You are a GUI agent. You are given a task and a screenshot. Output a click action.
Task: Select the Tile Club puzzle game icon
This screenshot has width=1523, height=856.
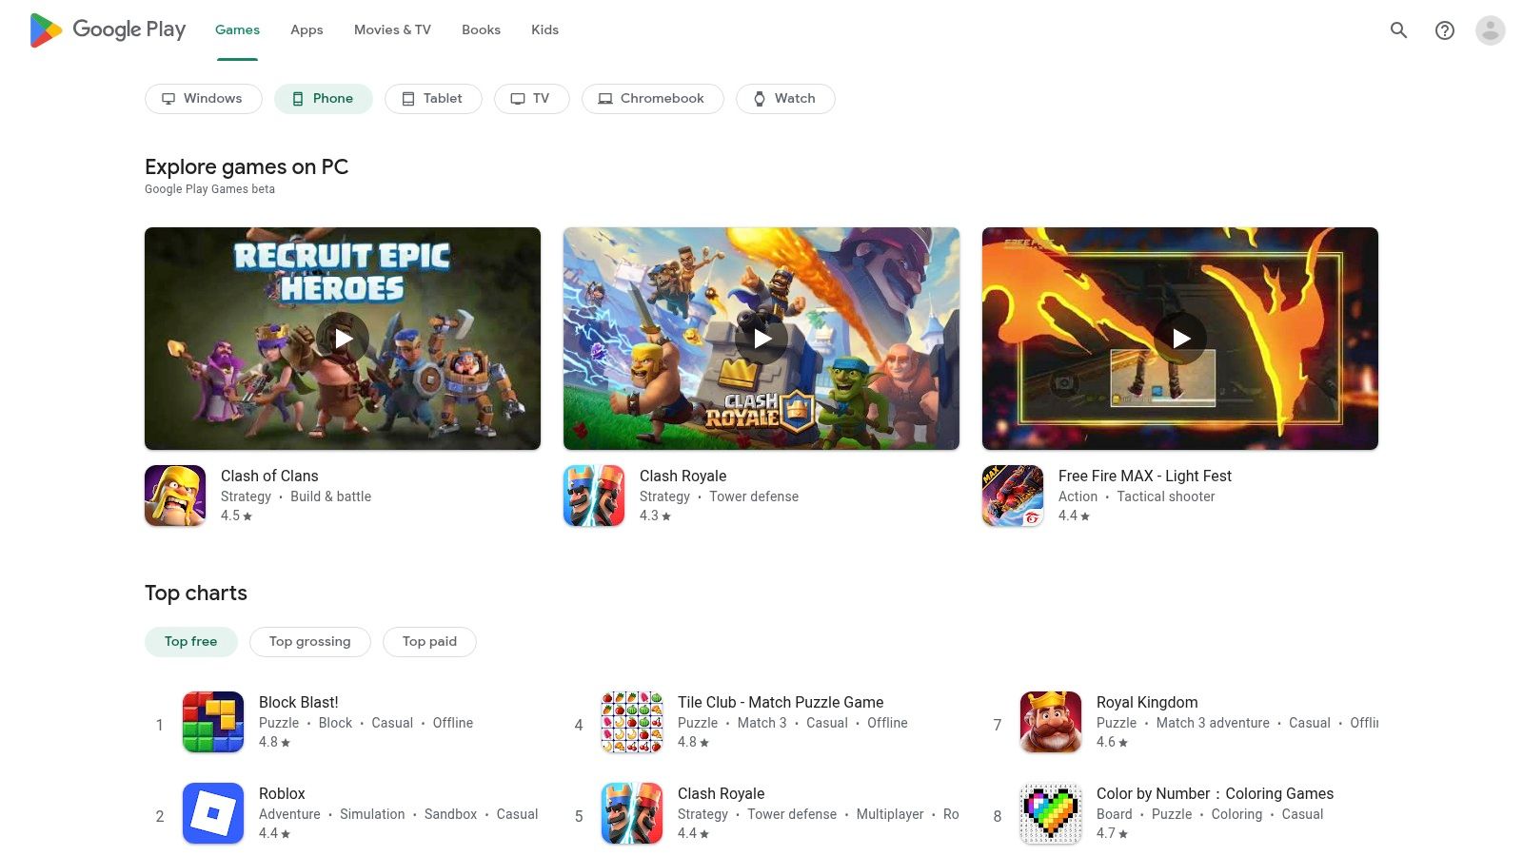pyautogui.click(x=632, y=721)
